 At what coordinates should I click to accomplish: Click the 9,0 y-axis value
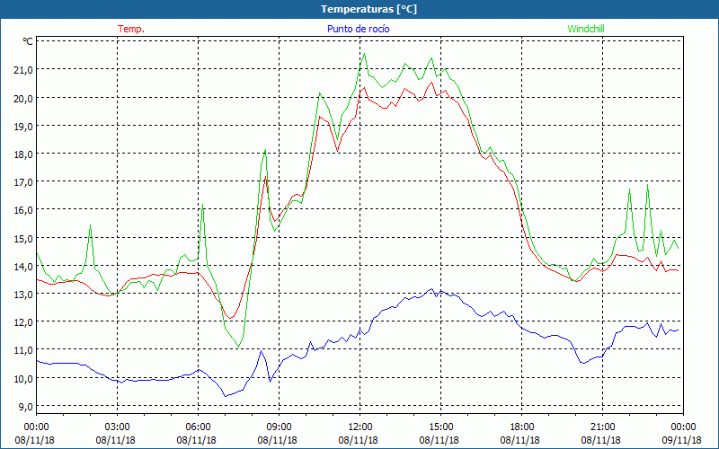coord(26,407)
